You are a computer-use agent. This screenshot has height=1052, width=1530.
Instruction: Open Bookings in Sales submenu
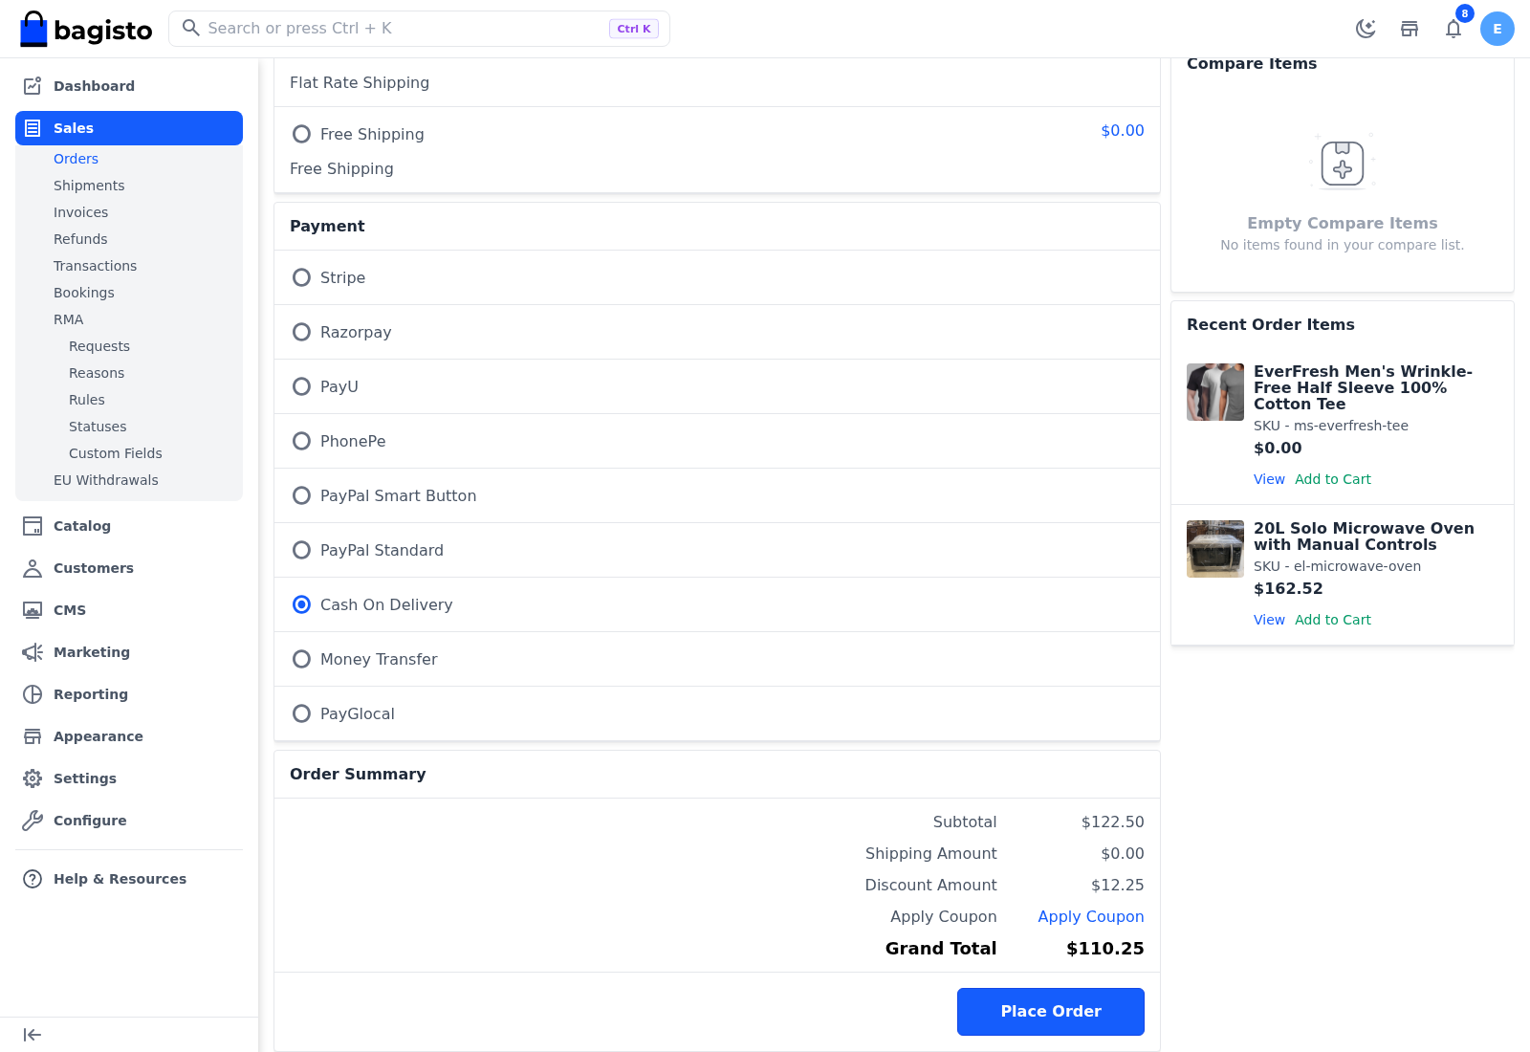84,293
